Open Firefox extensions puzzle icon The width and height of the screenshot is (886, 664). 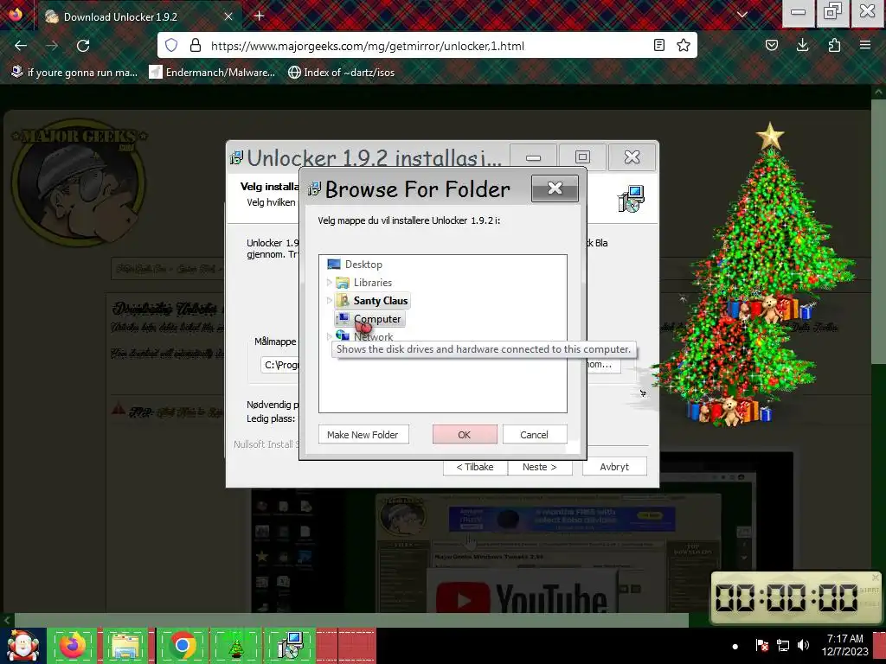[x=834, y=45]
